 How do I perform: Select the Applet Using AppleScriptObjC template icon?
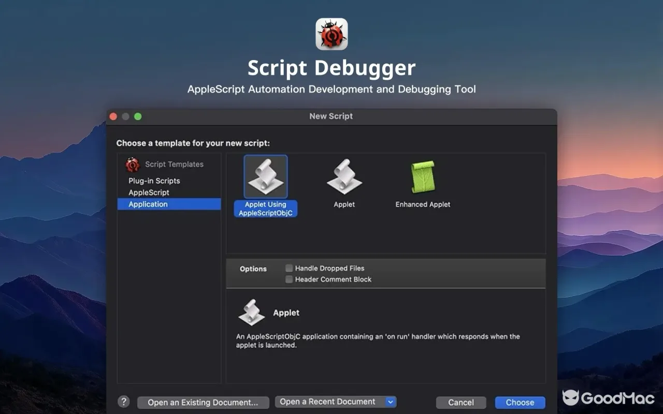click(x=266, y=176)
